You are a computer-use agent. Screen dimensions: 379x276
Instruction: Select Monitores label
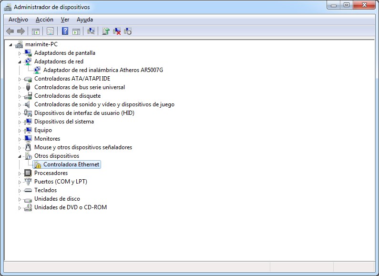47,139
